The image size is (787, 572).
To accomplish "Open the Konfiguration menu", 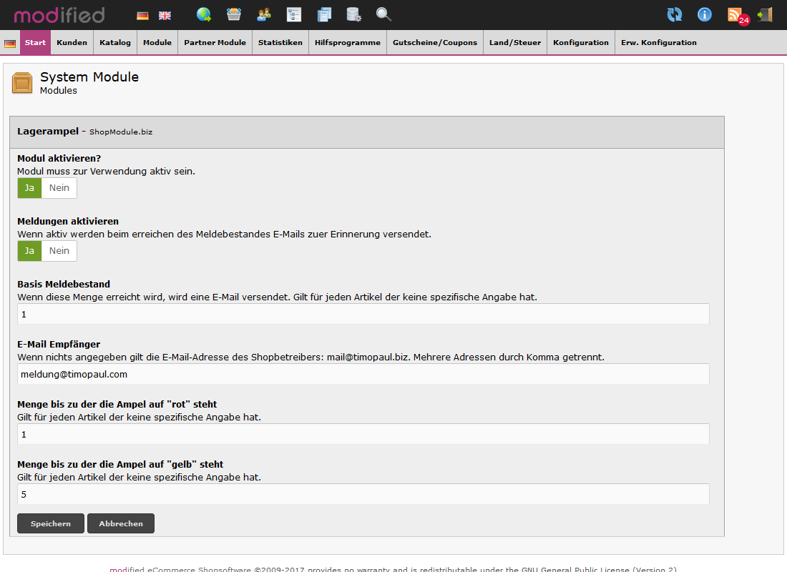I will [580, 43].
